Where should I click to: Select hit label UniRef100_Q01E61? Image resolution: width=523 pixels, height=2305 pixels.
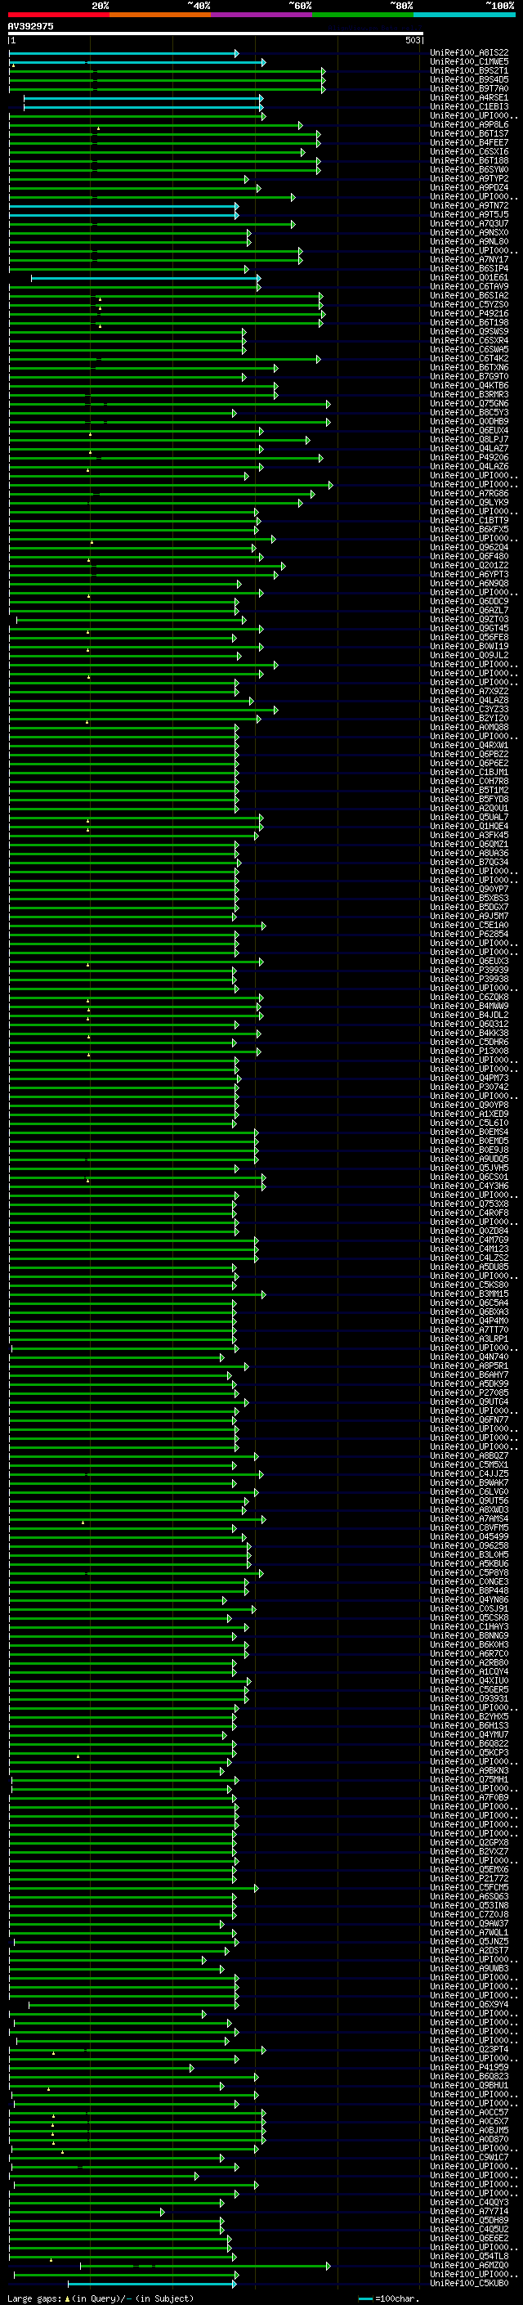click(x=469, y=278)
